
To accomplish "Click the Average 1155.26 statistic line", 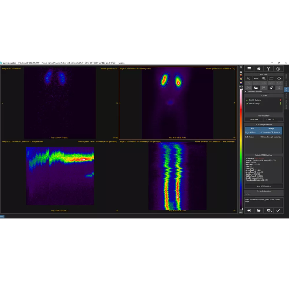I will tap(252, 164).
